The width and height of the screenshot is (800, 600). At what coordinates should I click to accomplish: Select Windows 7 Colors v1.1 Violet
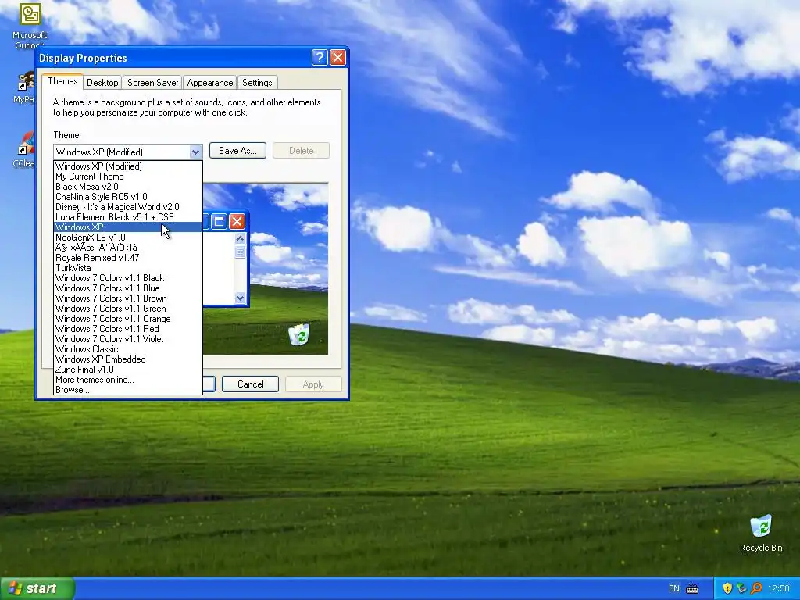point(127,339)
